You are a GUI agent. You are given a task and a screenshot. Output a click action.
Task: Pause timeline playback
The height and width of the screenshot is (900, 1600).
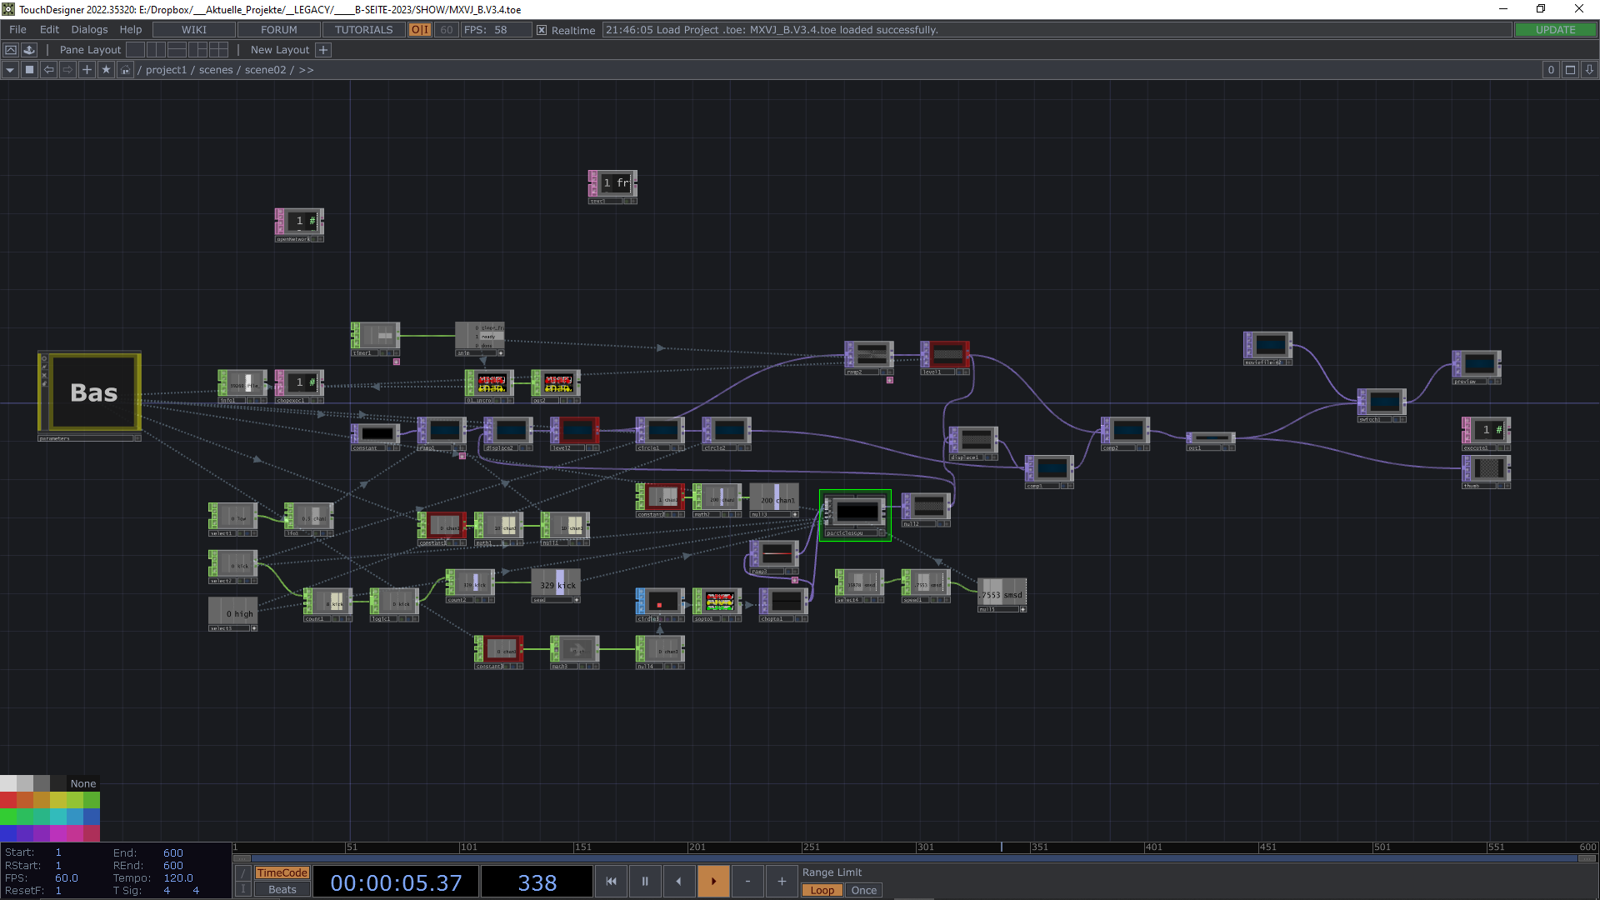645,881
